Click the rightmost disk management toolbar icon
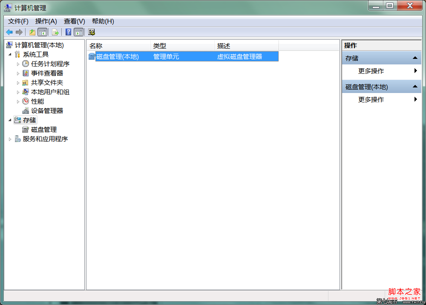 pos(90,32)
